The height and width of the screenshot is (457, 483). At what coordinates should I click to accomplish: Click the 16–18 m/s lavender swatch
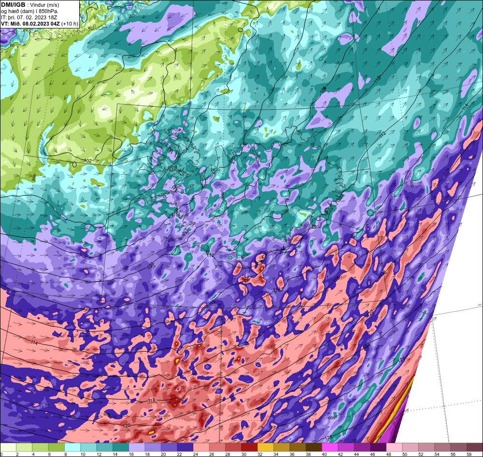[x=137, y=447]
